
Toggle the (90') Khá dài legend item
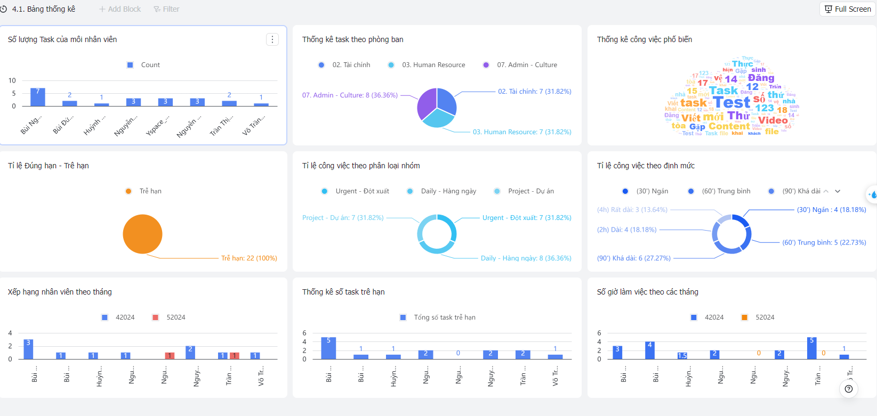[794, 191]
